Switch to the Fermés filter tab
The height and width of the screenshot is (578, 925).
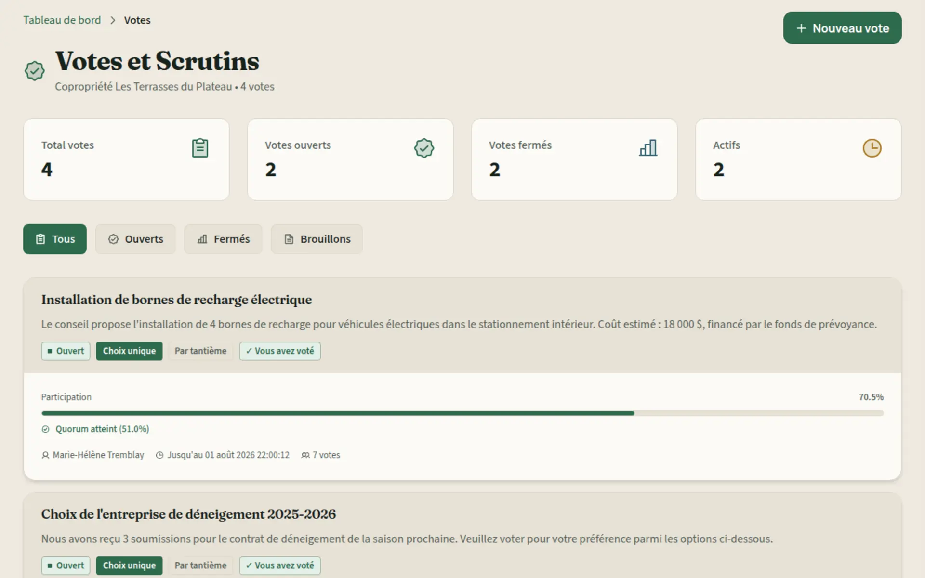tap(223, 239)
